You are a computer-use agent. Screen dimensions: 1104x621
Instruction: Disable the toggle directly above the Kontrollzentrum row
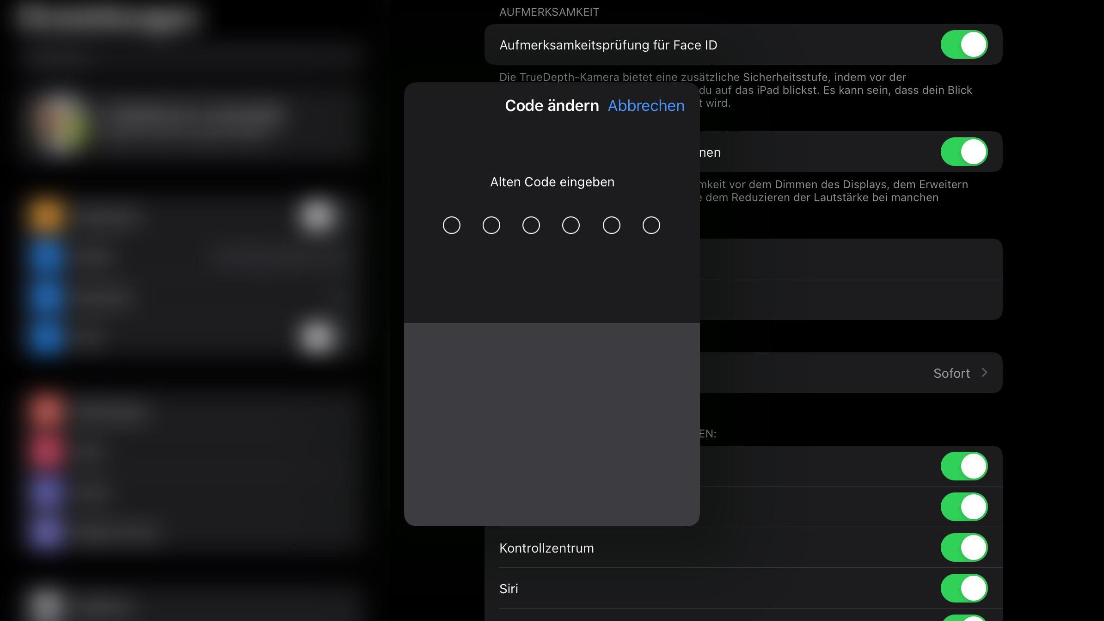[x=964, y=507]
